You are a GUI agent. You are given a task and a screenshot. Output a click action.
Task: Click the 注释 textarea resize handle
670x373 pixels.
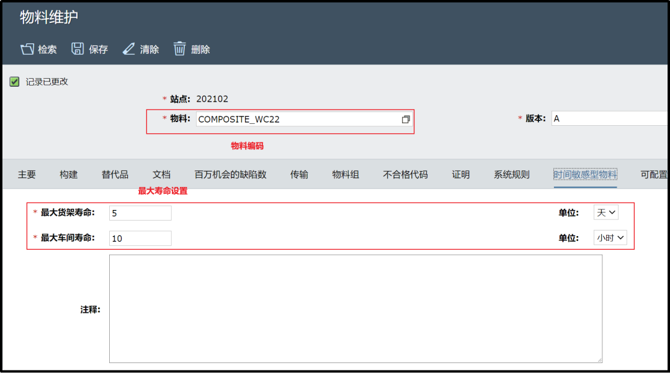click(599, 360)
